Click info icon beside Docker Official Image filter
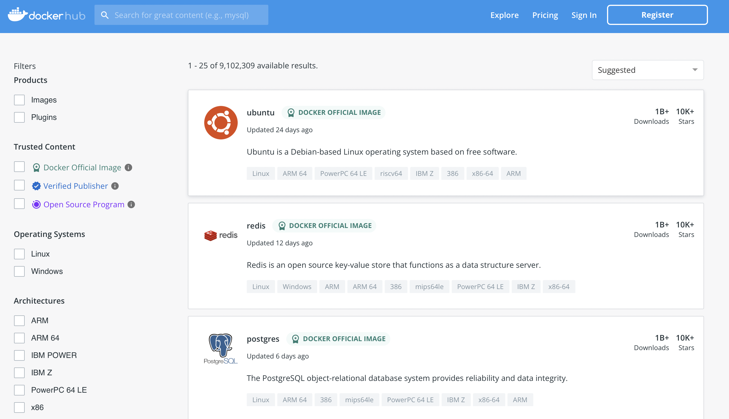The image size is (729, 419). (x=128, y=167)
